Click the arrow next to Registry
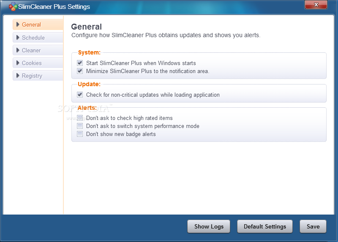Screen dimensions: 338x242 (18, 76)
